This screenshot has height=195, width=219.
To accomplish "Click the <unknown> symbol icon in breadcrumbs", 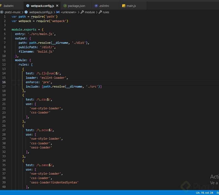I will (58, 12).
